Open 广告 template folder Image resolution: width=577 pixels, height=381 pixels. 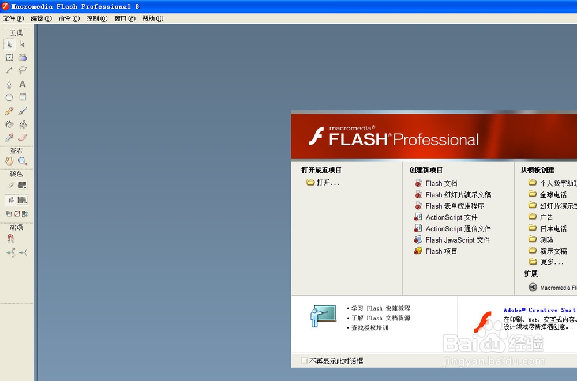click(541, 217)
